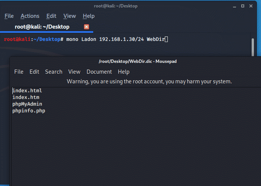The image size is (261, 186).
Task: Maximize the terminal window
Action: pos(243,6)
